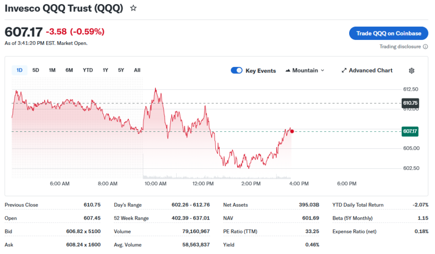Click the trading disclosure info icon

click(x=425, y=47)
